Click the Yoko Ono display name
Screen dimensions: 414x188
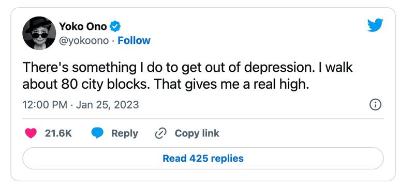tap(83, 26)
